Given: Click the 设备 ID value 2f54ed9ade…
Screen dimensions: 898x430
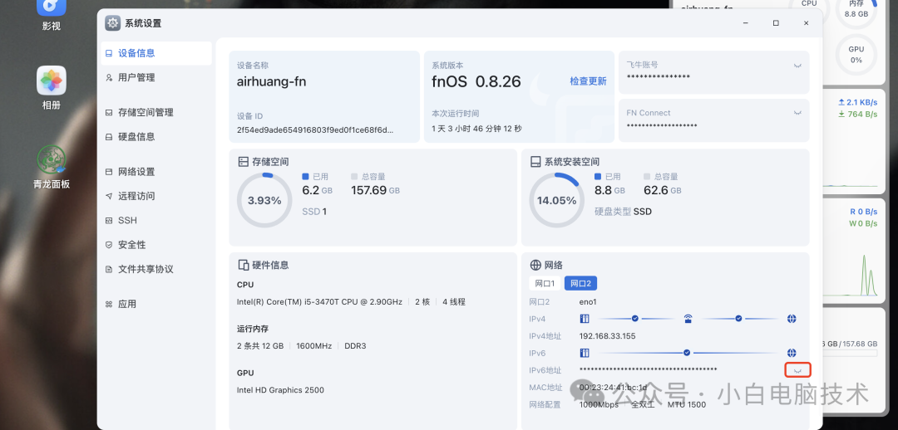Looking at the screenshot, I should [x=315, y=129].
